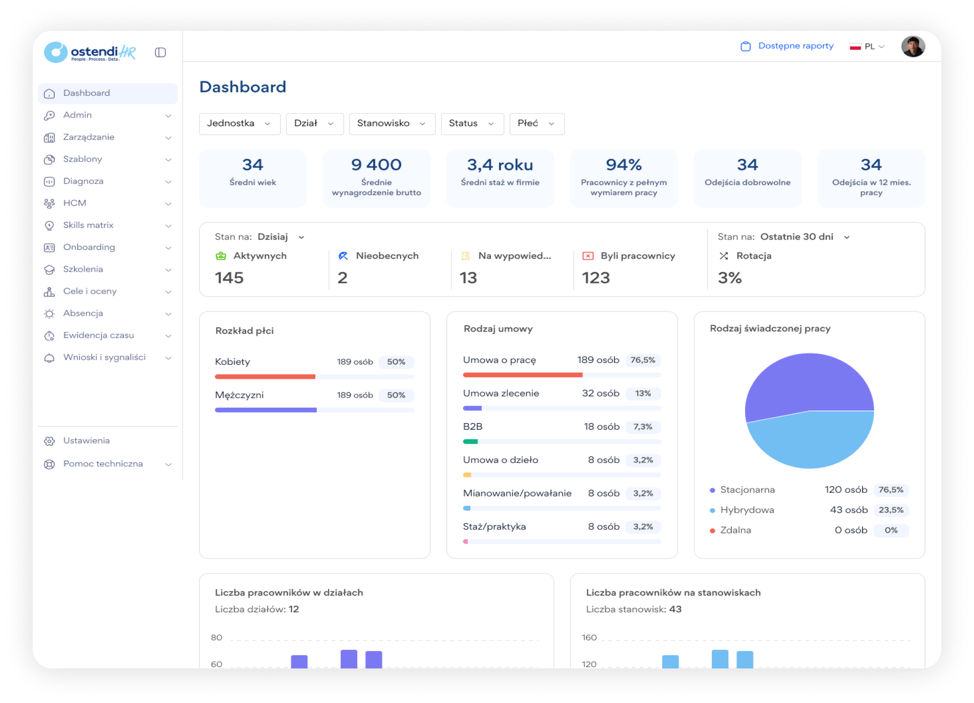Click the Wnioski i sygnaliści bell icon

tap(49, 358)
